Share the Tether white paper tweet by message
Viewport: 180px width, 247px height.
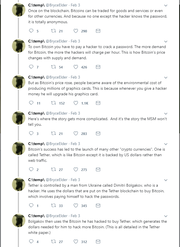tap(98, 242)
